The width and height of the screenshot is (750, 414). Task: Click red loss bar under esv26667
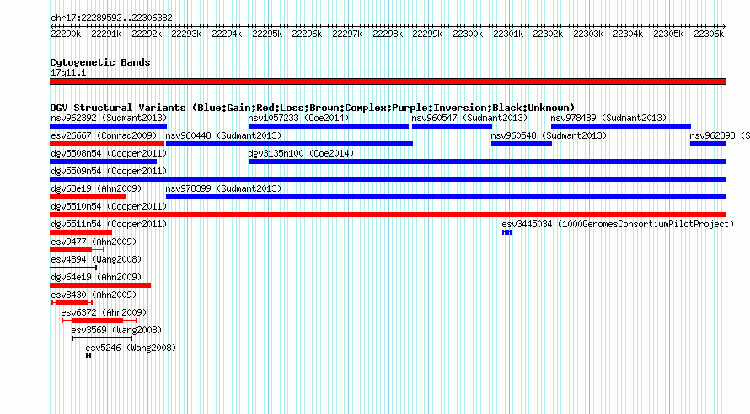click(107, 144)
